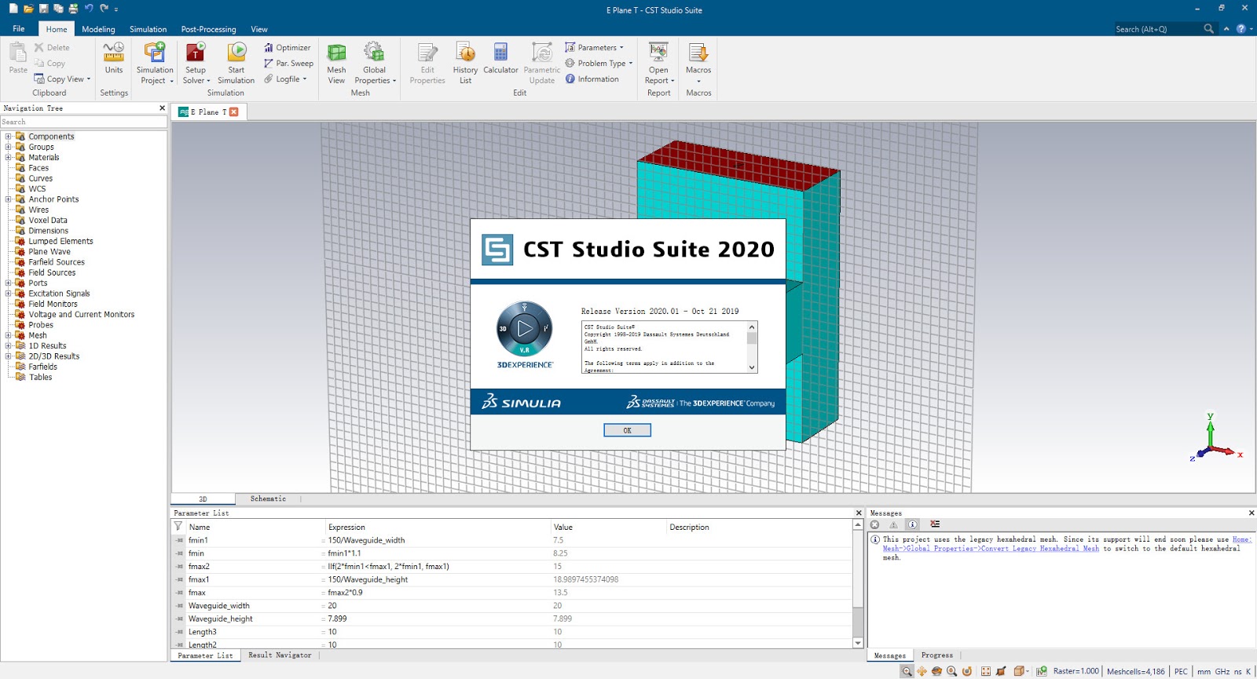The image size is (1257, 679).
Task: Open the Parameters dropdown
Action: click(x=594, y=48)
